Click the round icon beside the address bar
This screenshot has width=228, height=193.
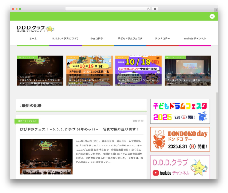point(155,9)
